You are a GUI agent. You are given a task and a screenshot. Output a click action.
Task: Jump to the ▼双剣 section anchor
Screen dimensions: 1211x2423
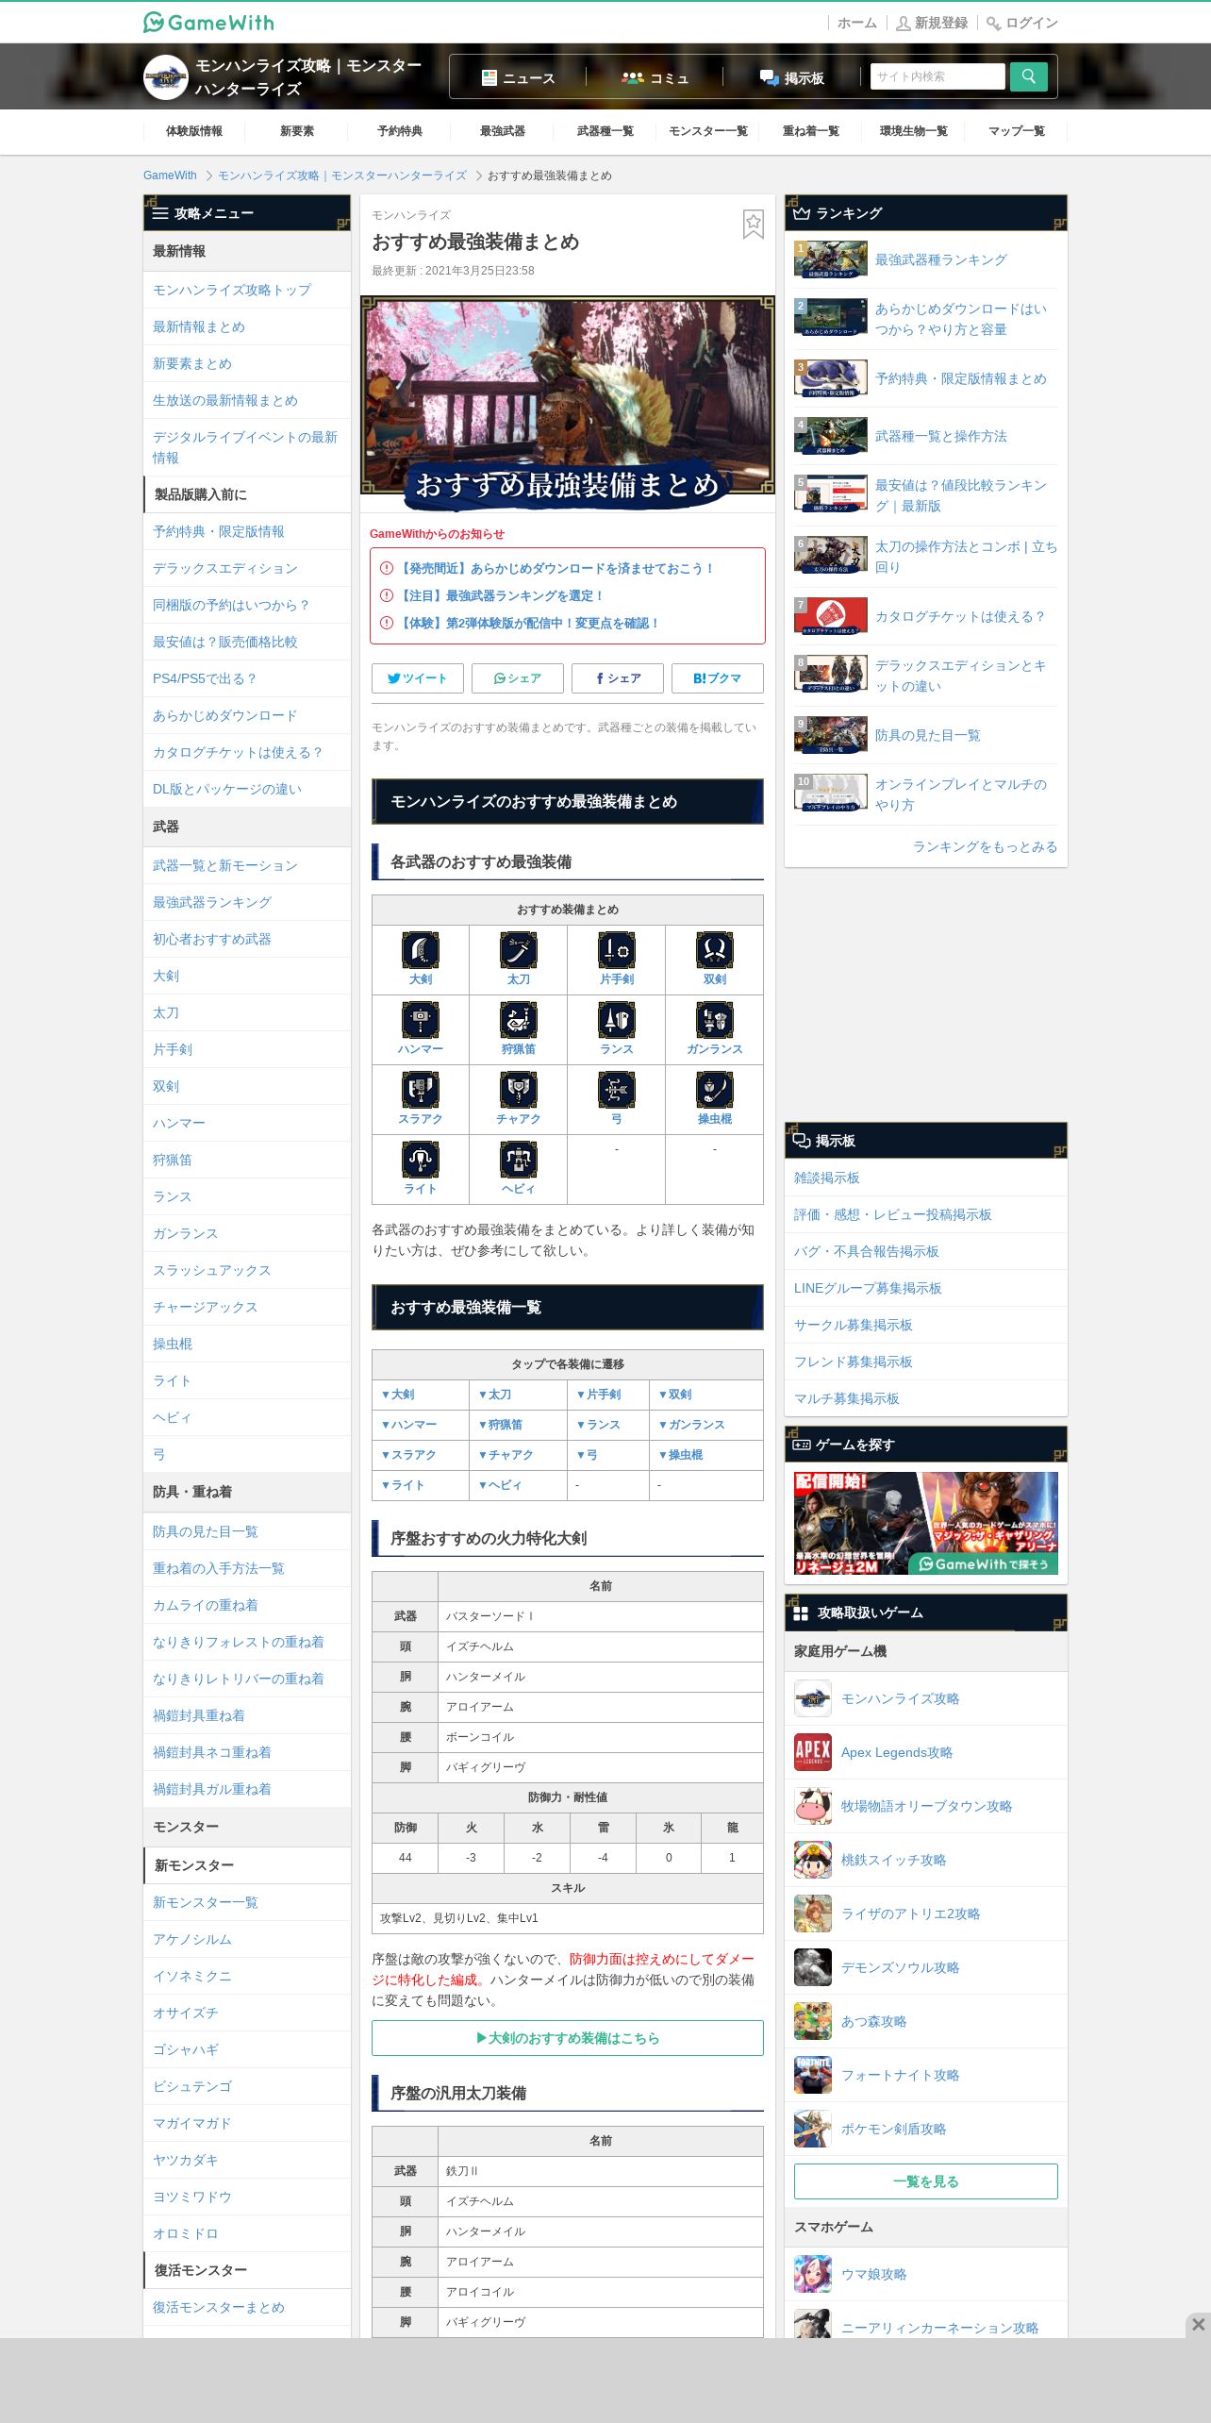coord(675,1395)
